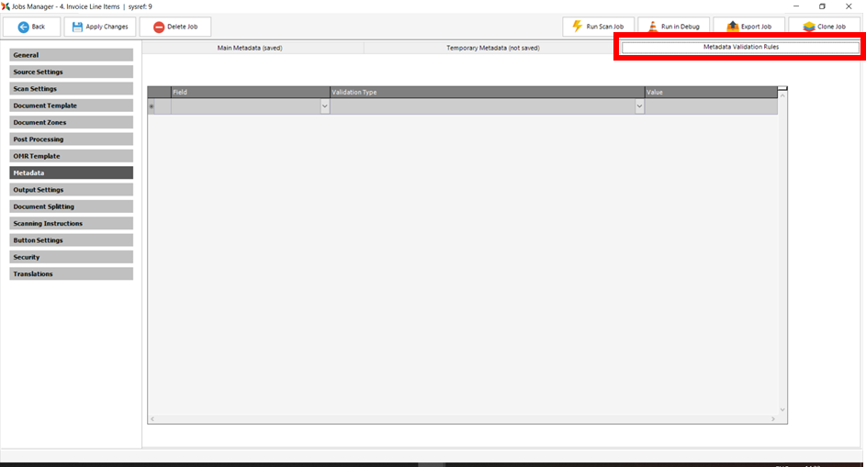The height and width of the screenshot is (467, 866).
Task: Go to Source Settings section
Action: click(x=71, y=72)
